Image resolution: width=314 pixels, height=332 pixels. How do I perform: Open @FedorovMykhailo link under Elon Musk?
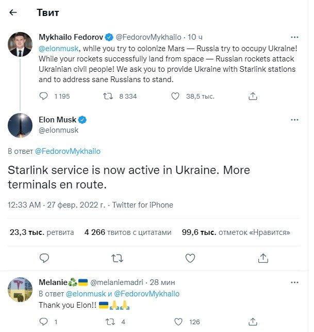point(68,151)
